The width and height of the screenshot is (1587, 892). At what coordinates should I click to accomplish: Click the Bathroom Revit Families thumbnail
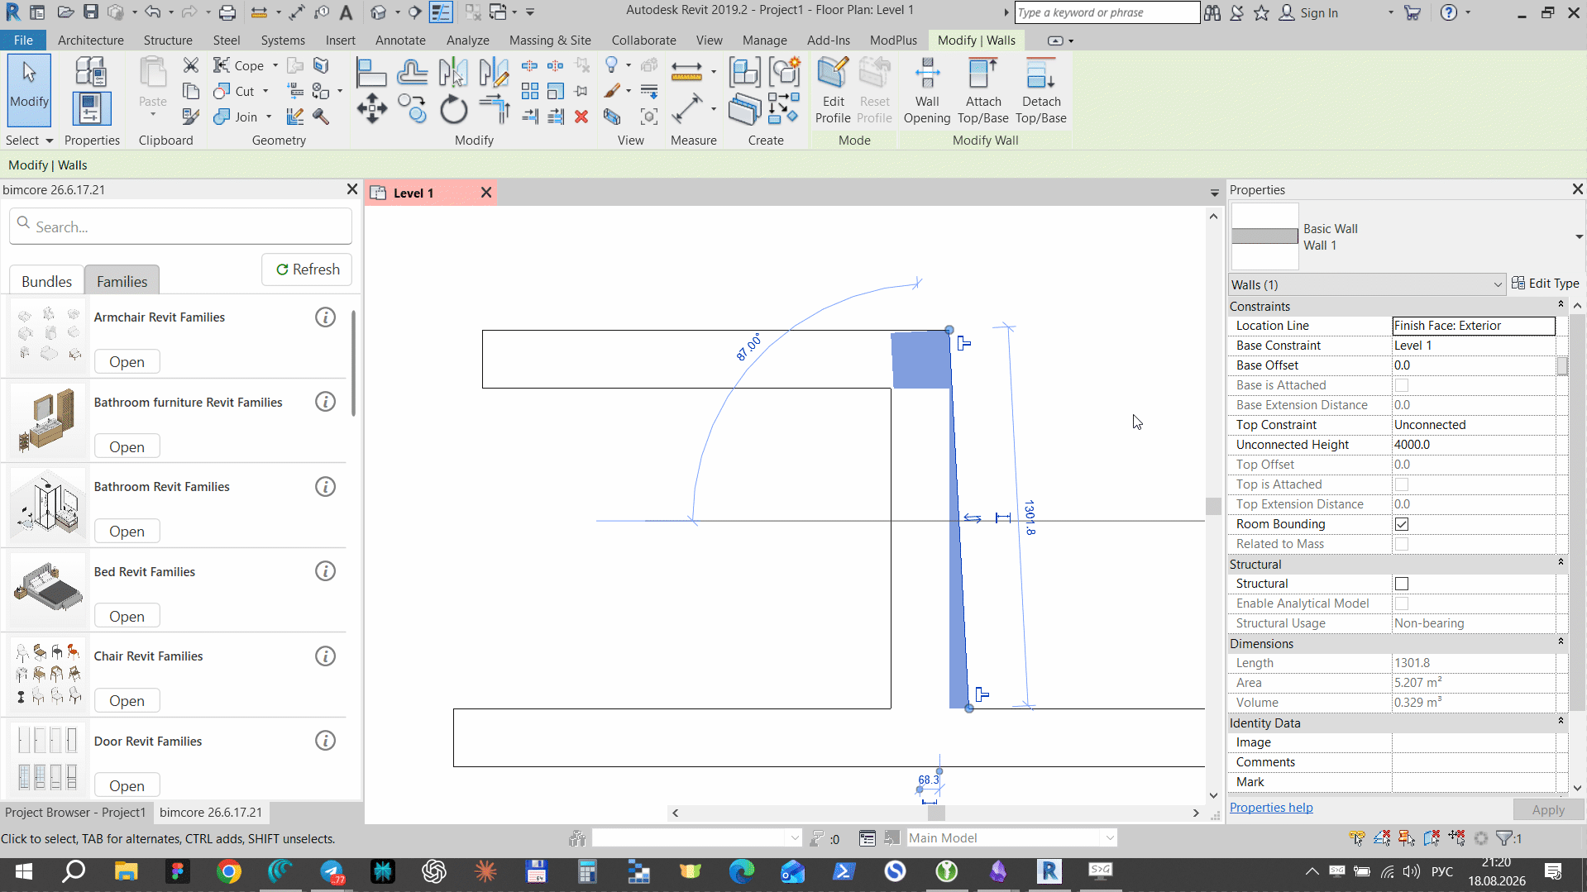(x=49, y=505)
